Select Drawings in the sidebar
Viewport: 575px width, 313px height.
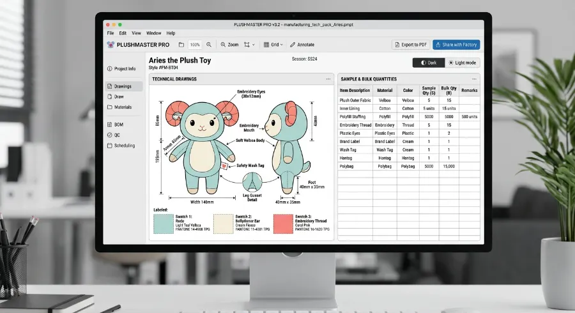coord(124,86)
